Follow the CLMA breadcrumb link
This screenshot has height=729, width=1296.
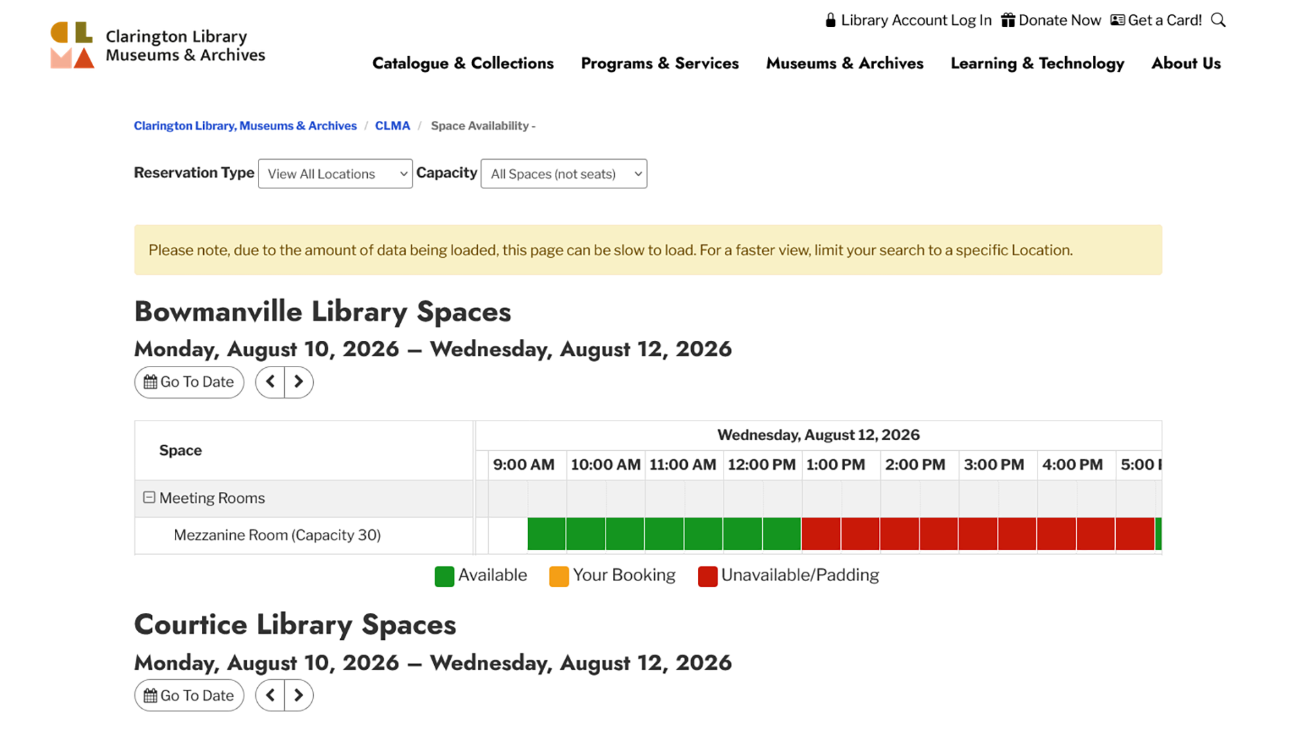pos(392,126)
